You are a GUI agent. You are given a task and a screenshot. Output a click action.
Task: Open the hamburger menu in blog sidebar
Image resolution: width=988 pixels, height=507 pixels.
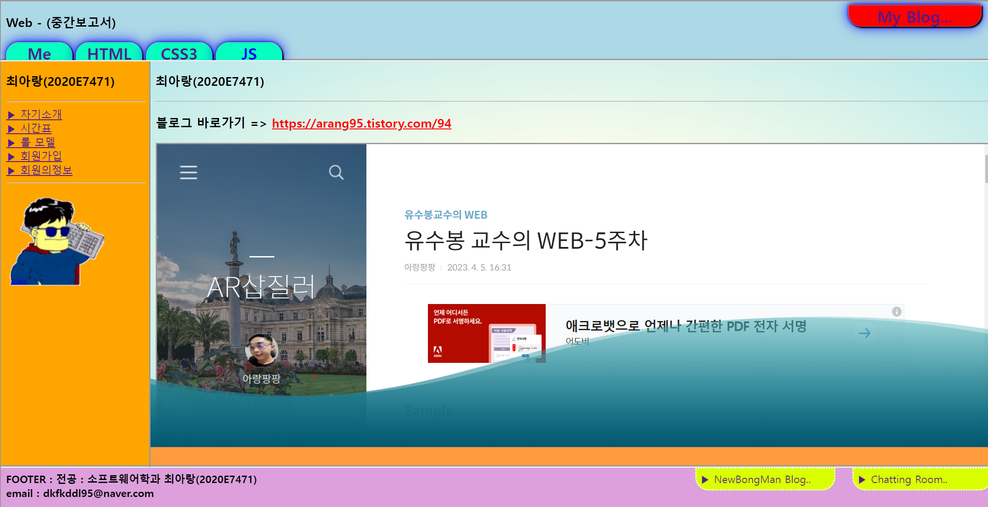(188, 172)
